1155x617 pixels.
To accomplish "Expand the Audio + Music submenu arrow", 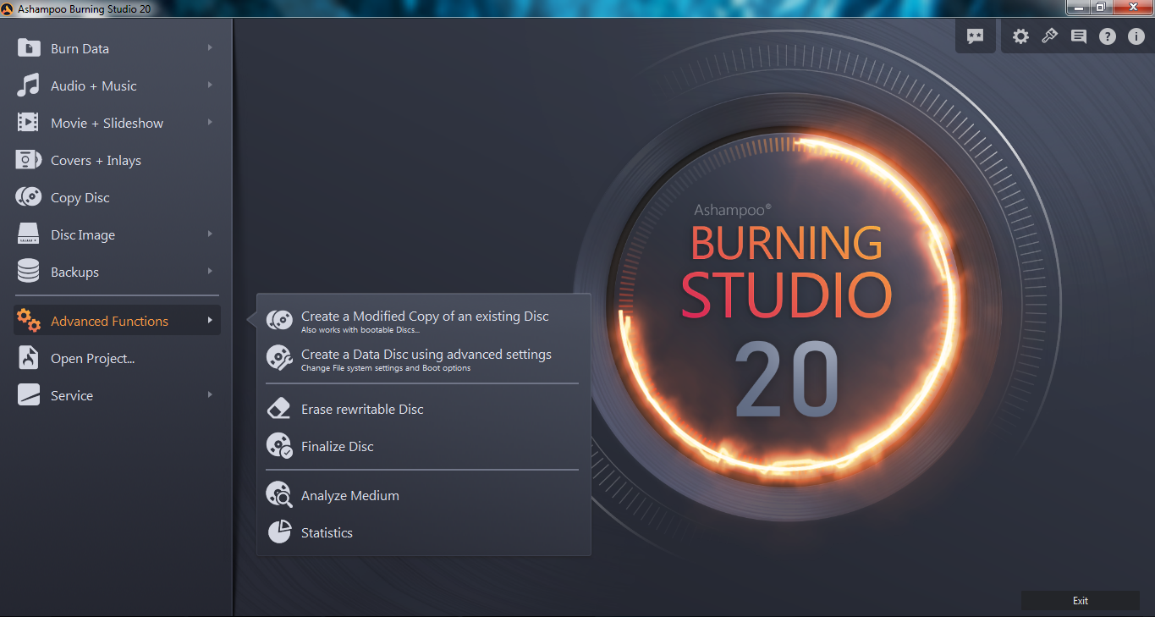I will coord(210,85).
